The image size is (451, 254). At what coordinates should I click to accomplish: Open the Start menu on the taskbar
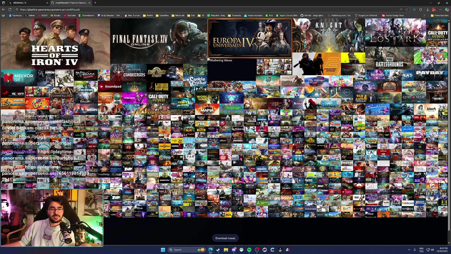163,250
